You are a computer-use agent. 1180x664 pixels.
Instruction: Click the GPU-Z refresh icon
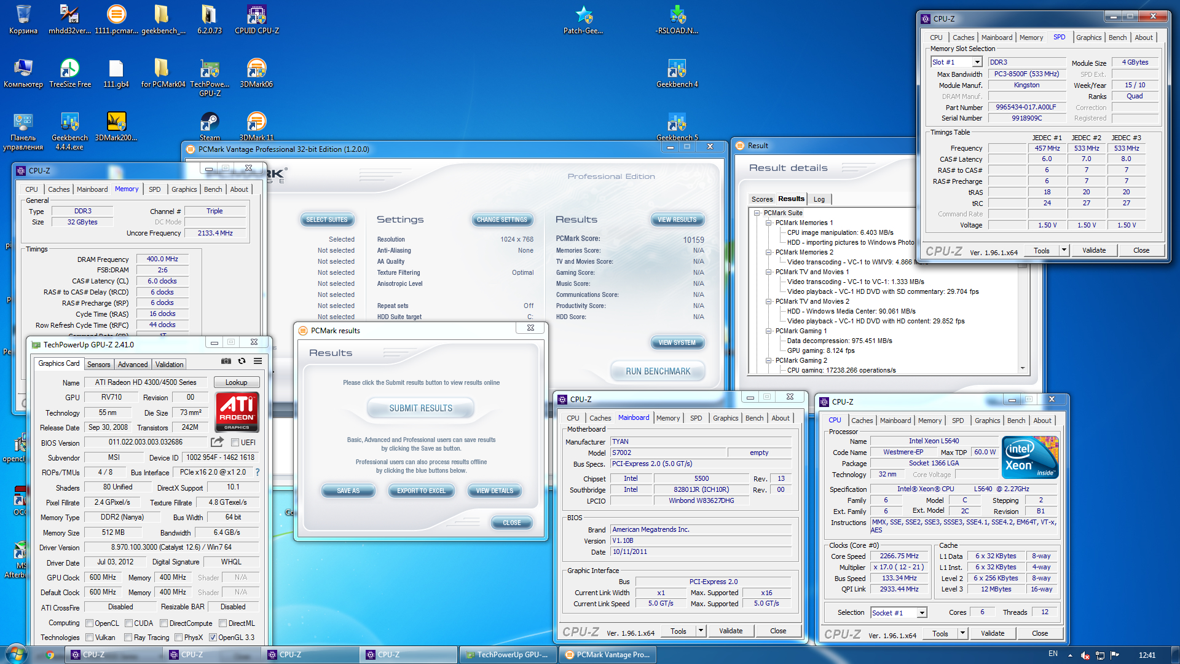[242, 362]
